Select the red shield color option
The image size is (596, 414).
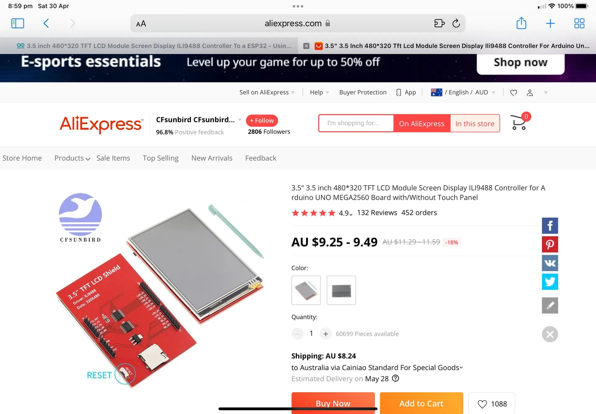click(x=306, y=290)
